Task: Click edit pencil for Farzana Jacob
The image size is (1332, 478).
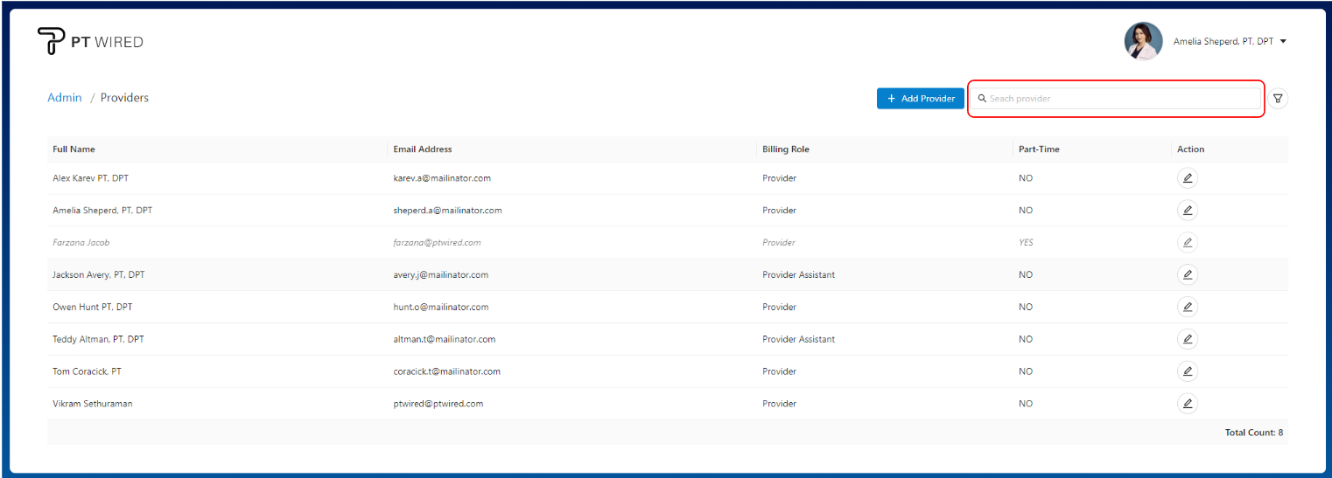Action: (x=1187, y=243)
